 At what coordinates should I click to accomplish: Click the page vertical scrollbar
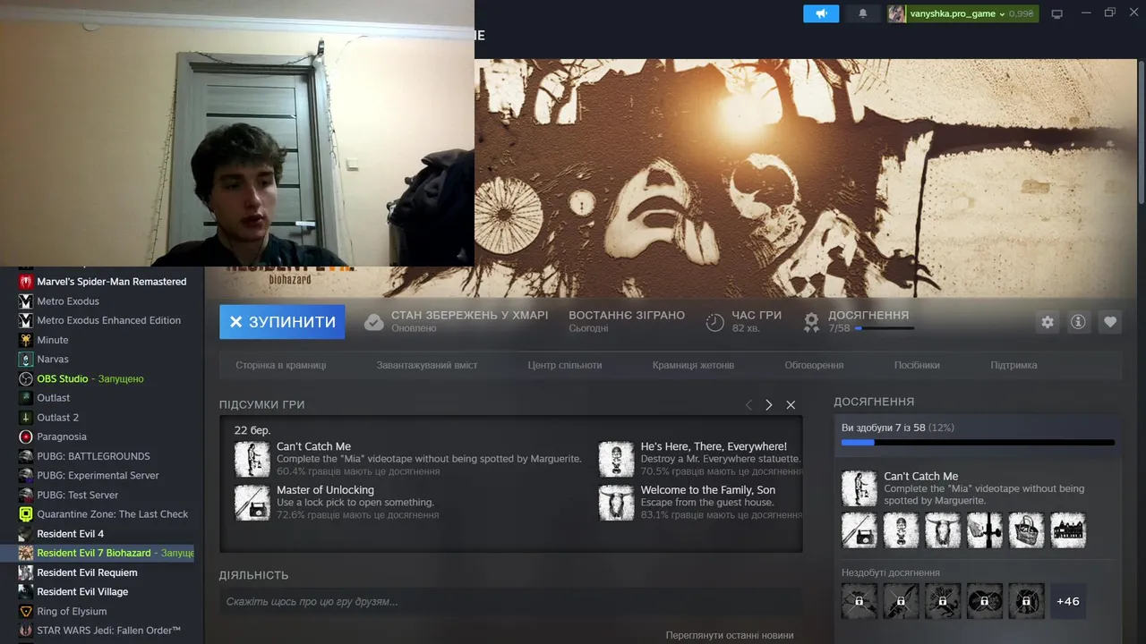[x=1141, y=134]
